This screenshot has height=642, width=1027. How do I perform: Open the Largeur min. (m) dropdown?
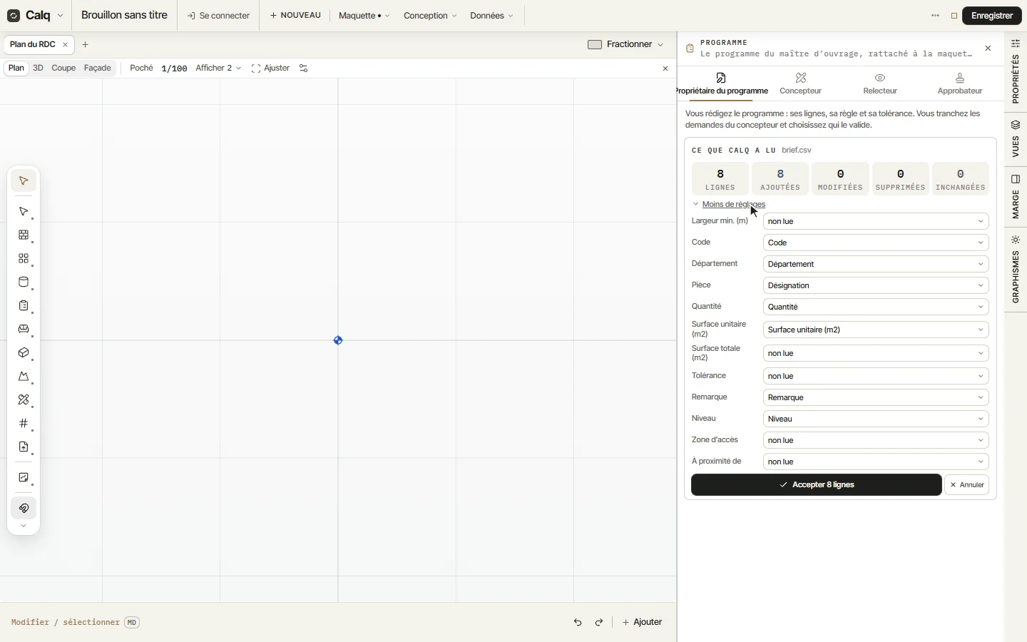(876, 221)
